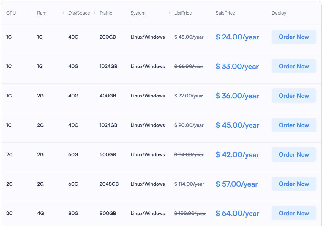Click the $ 24.00/year sale price
Screen dimensions: 322x226
pyautogui.click(x=237, y=37)
